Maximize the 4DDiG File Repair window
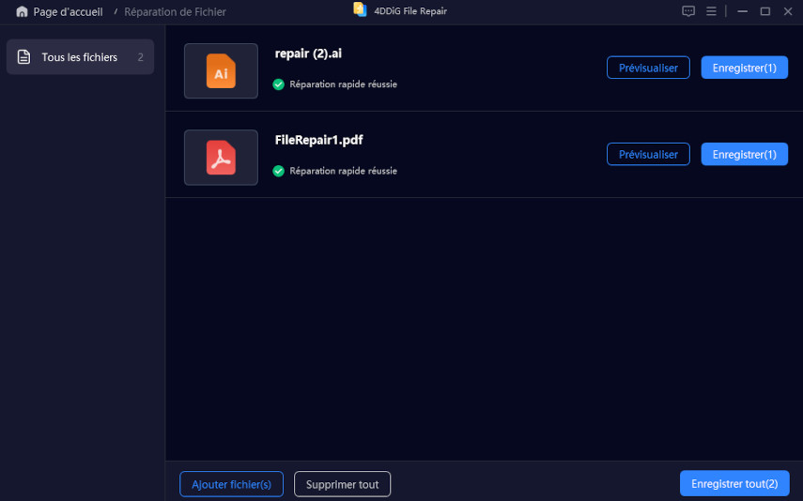 [765, 11]
